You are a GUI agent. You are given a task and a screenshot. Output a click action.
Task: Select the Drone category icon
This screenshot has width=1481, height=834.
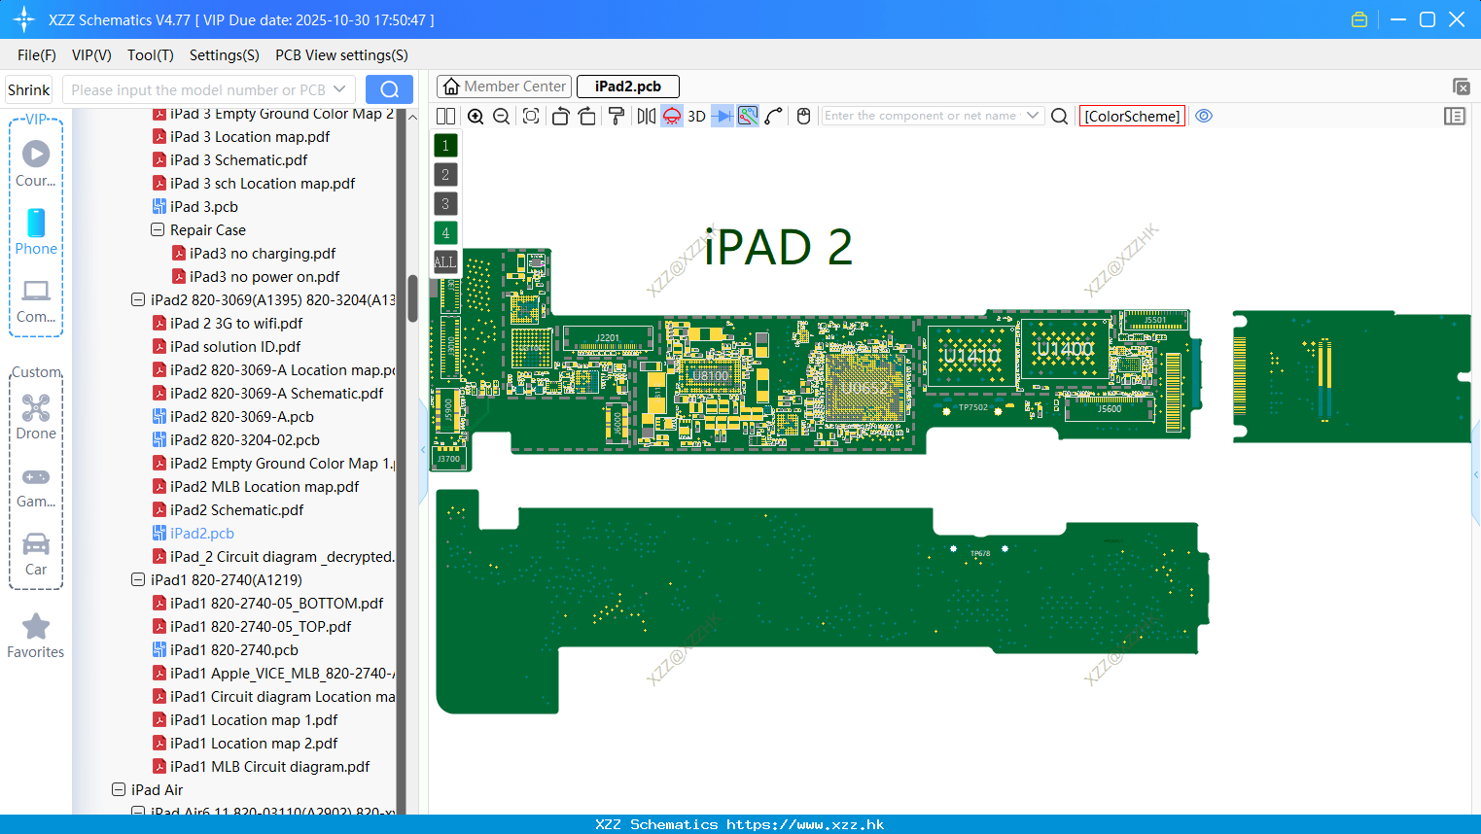pyautogui.click(x=36, y=417)
